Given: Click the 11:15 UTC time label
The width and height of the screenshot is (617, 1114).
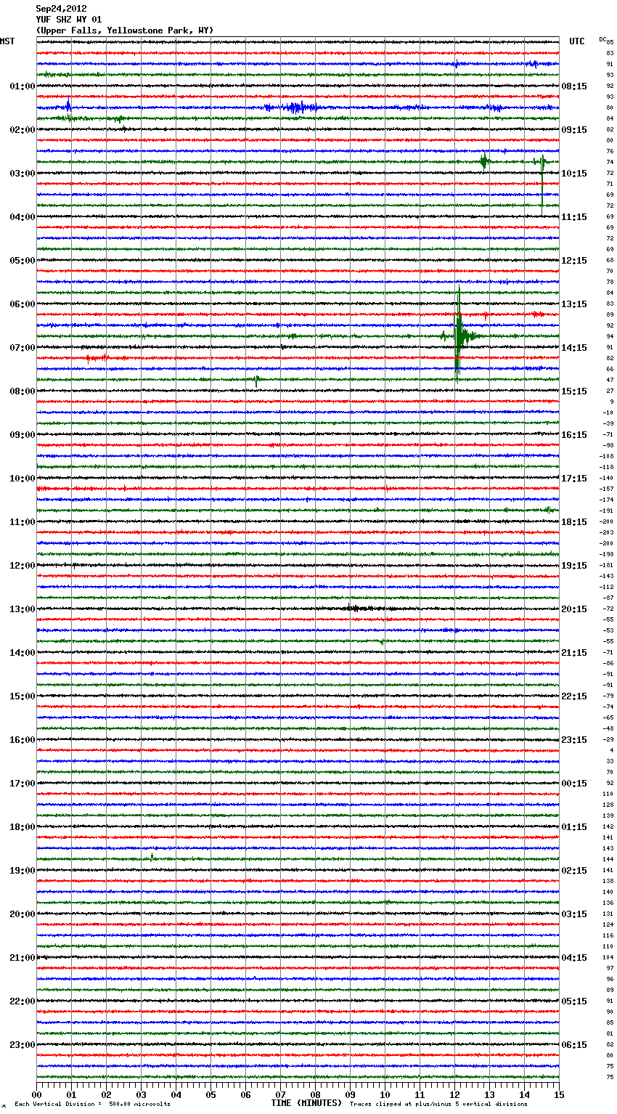Looking at the screenshot, I should (x=574, y=217).
